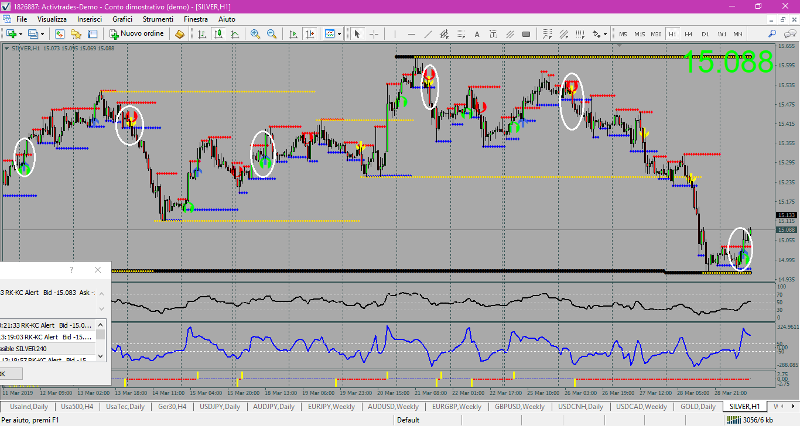The height and width of the screenshot is (426, 800).
Task: Select the 'ssible SILVER240' alert row
Action: (x=48, y=349)
